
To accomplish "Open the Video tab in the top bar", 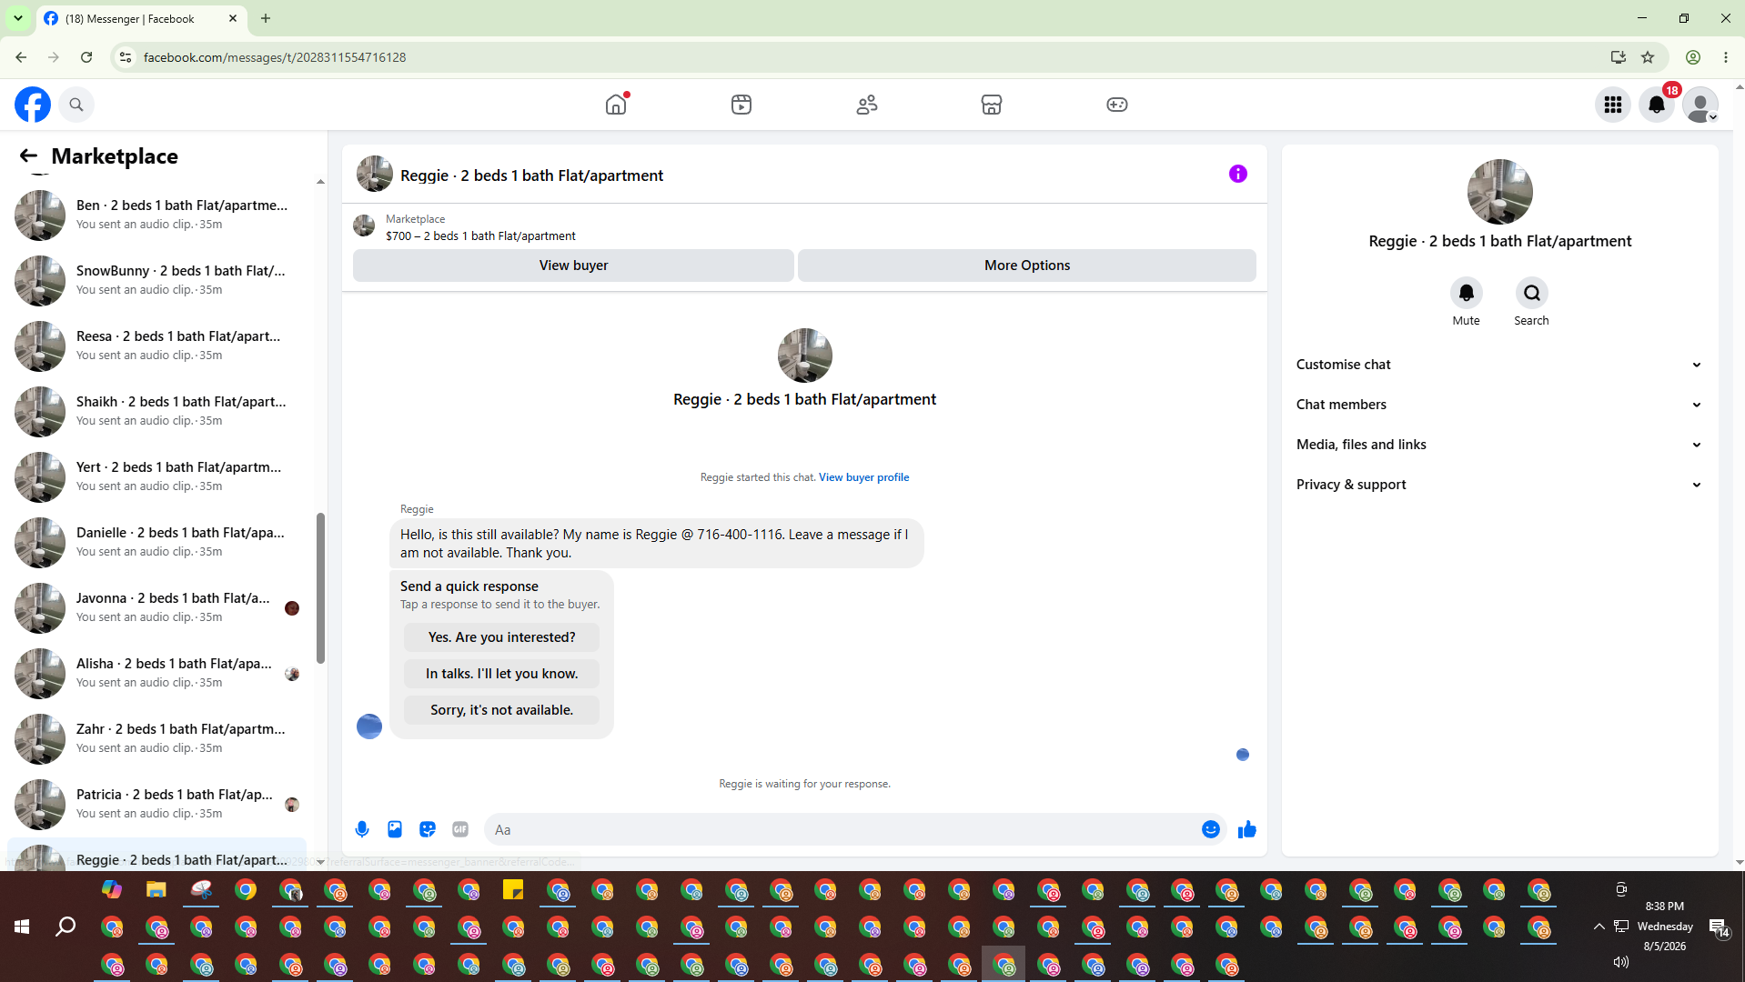I will click(x=741, y=105).
